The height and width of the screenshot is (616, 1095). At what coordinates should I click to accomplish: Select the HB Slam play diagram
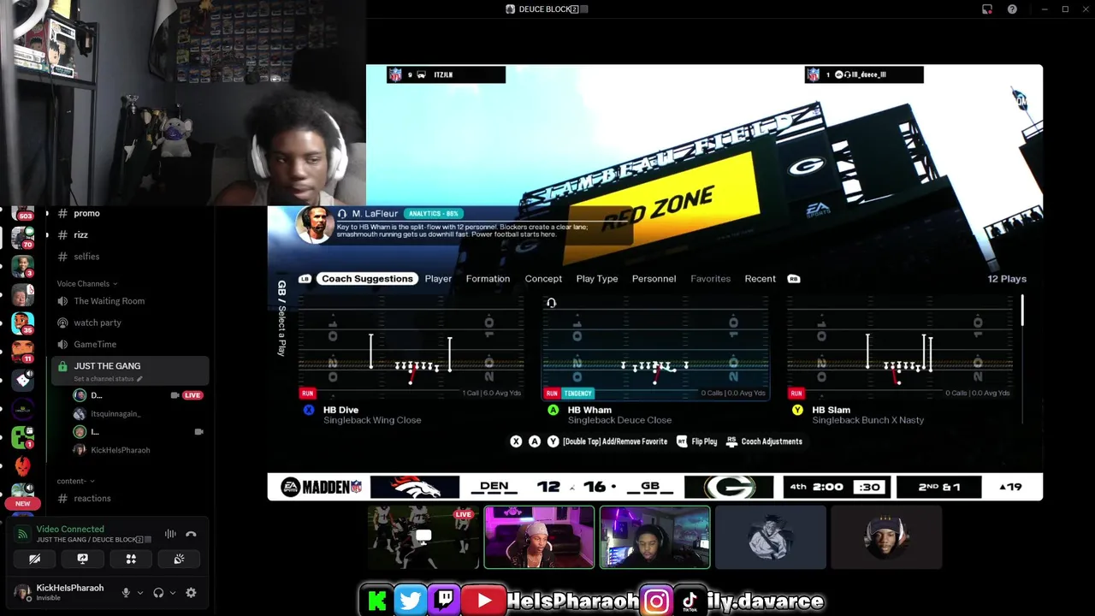899,347
